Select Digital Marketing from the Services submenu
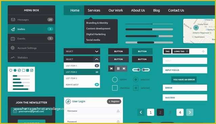Image resolution: width=216 pixels, height=124 pixels. coord(96,34)
